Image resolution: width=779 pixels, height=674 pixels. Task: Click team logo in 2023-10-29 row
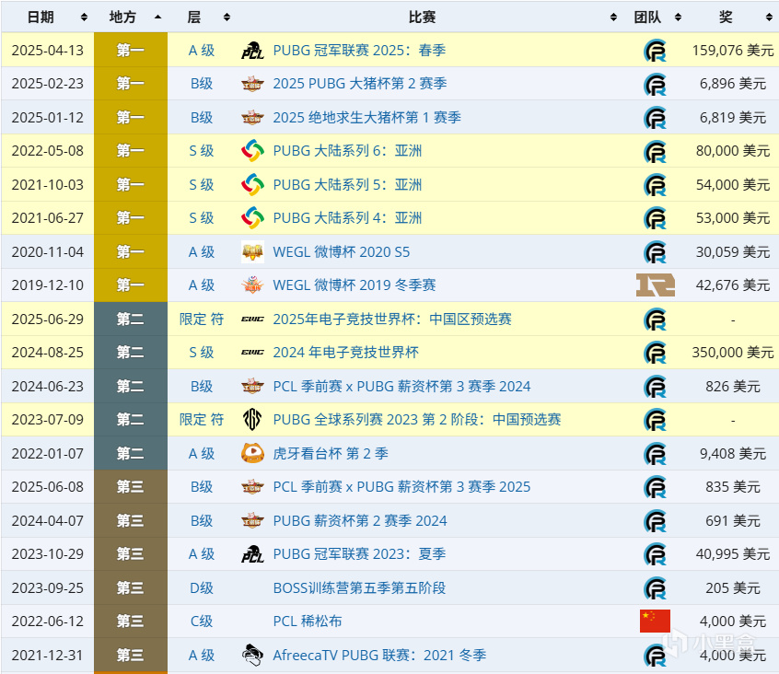pos(656,554)
